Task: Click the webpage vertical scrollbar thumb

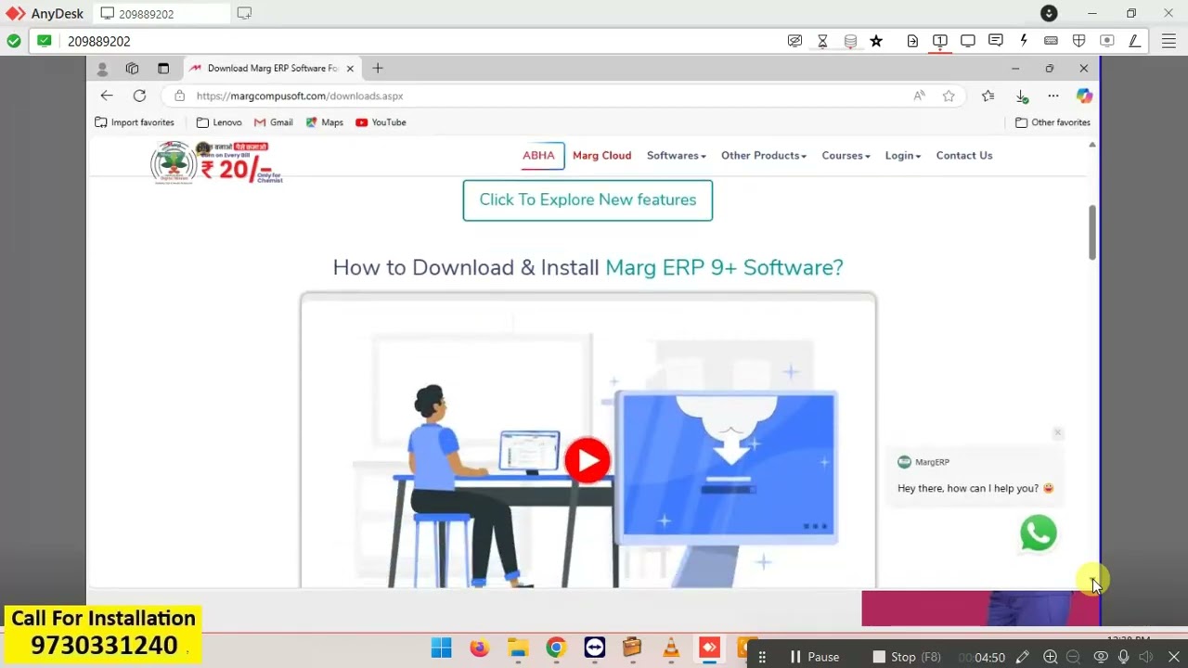Action: click(x=1092, y=232)
